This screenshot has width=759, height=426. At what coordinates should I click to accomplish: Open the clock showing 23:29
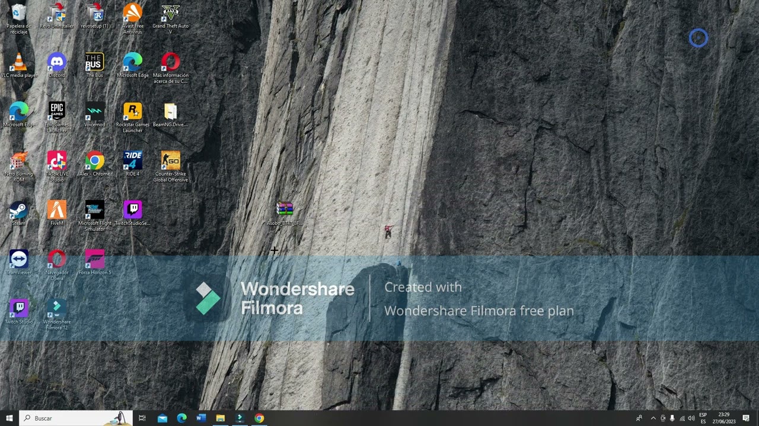point(724,418)
